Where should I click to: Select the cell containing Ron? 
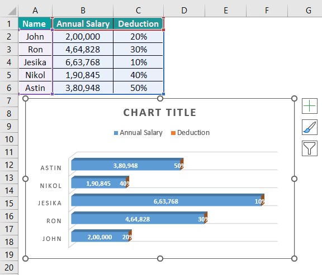(x=35, y=50)
